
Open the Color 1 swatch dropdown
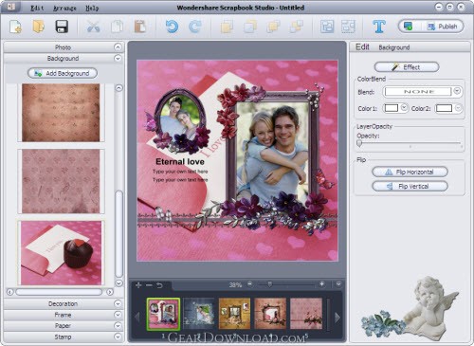coord(404,108)
